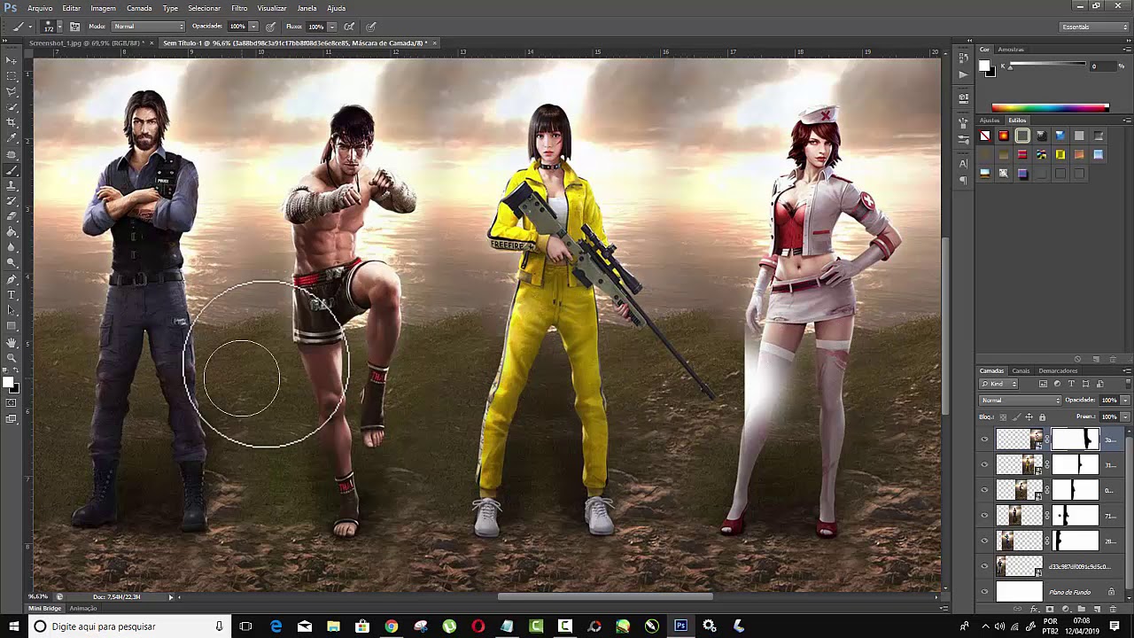Image resolution: width=1134 pixels, height=638 pixels.
Task: Delete layer with trash icon
Action: click(1114, 609)
